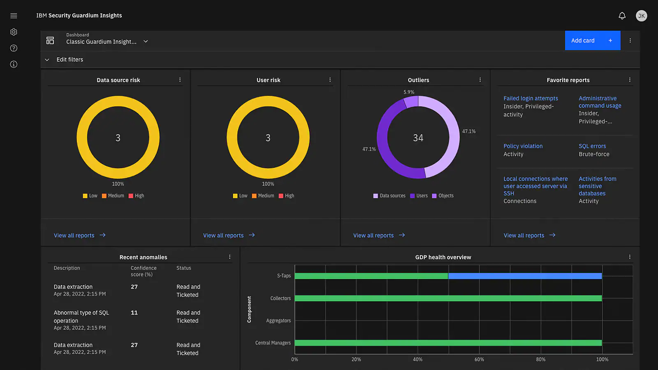Open the help question mark icon
The height and width of the screenshot is (370, 658).
[x=14, y=48]
